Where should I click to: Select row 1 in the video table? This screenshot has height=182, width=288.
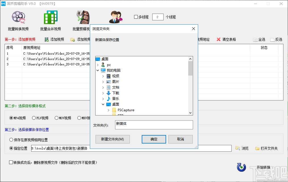(x=47, y=53)
